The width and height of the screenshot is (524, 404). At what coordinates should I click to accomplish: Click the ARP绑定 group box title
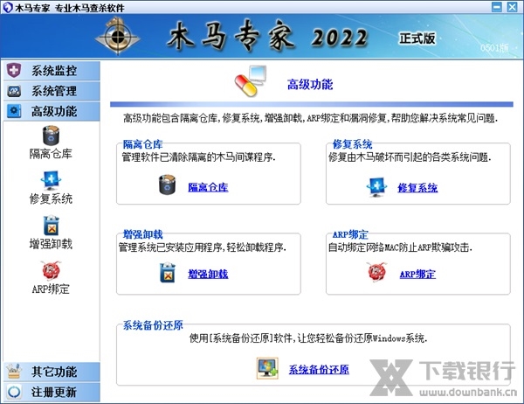click(350, 234)
